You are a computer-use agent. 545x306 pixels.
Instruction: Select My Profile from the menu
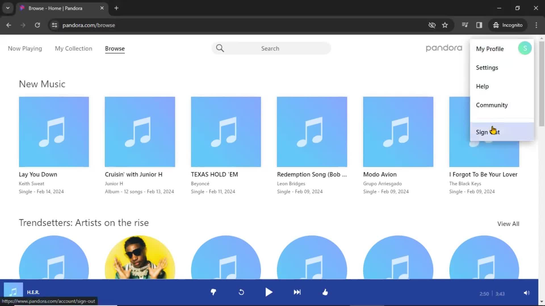click(490, 49)
